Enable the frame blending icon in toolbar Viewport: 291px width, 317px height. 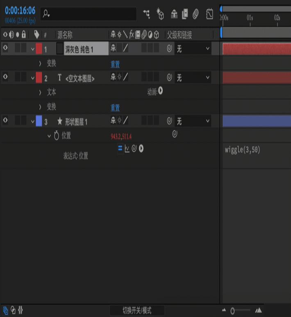(x=185, y=14)
